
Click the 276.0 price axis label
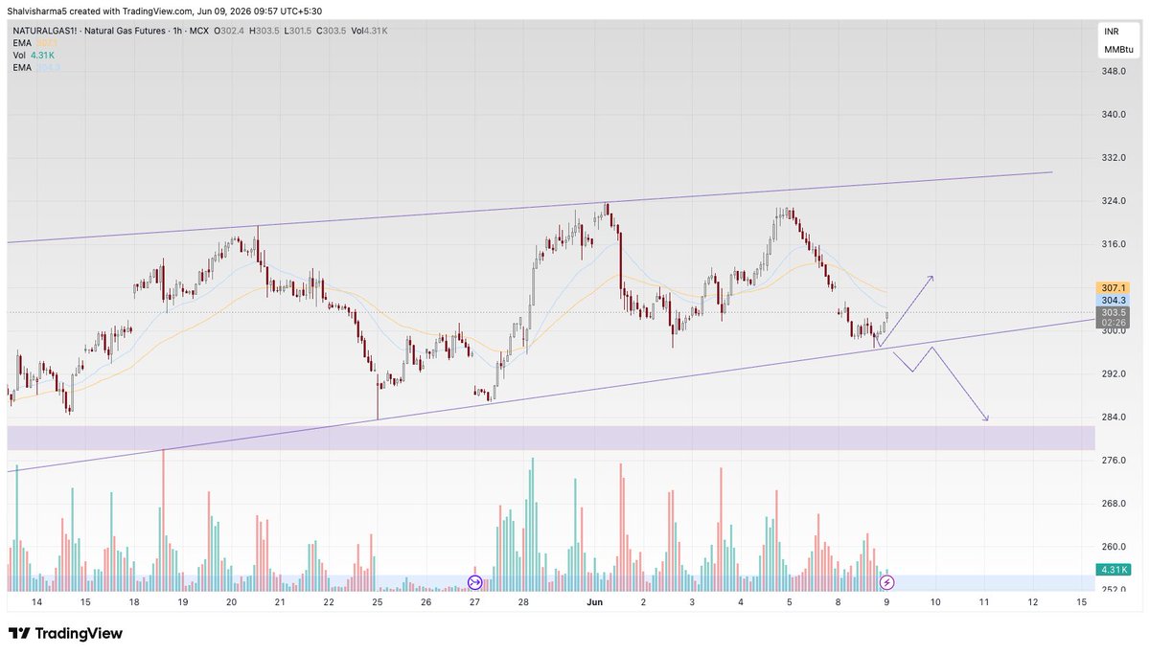(x=1114, y=461)
